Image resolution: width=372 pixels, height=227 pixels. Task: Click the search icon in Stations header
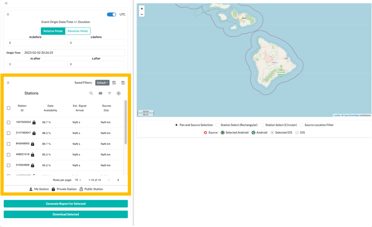click(x=91, y=93)
